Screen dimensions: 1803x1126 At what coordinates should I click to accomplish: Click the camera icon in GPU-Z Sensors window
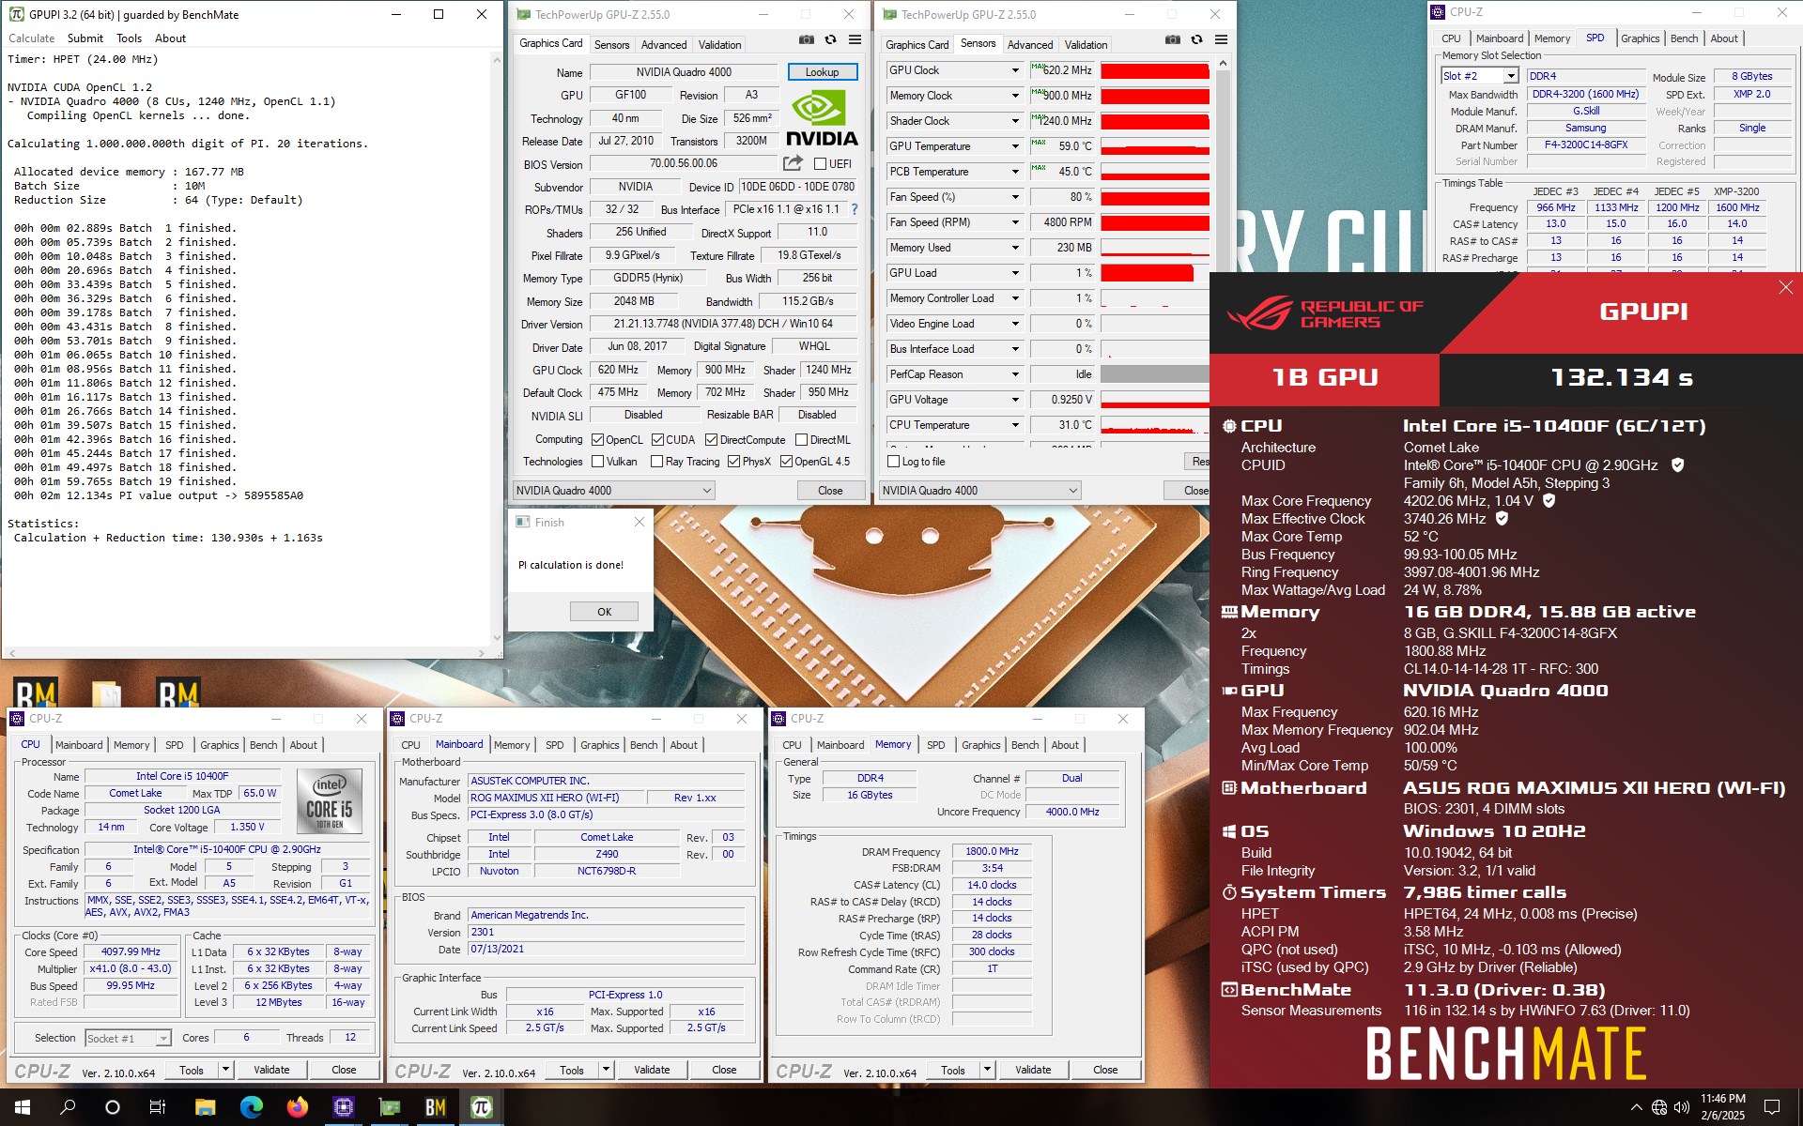coord(1173,40)
